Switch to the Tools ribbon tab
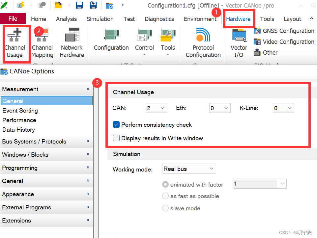The image size is (317, 238). [x=267, y=19]
